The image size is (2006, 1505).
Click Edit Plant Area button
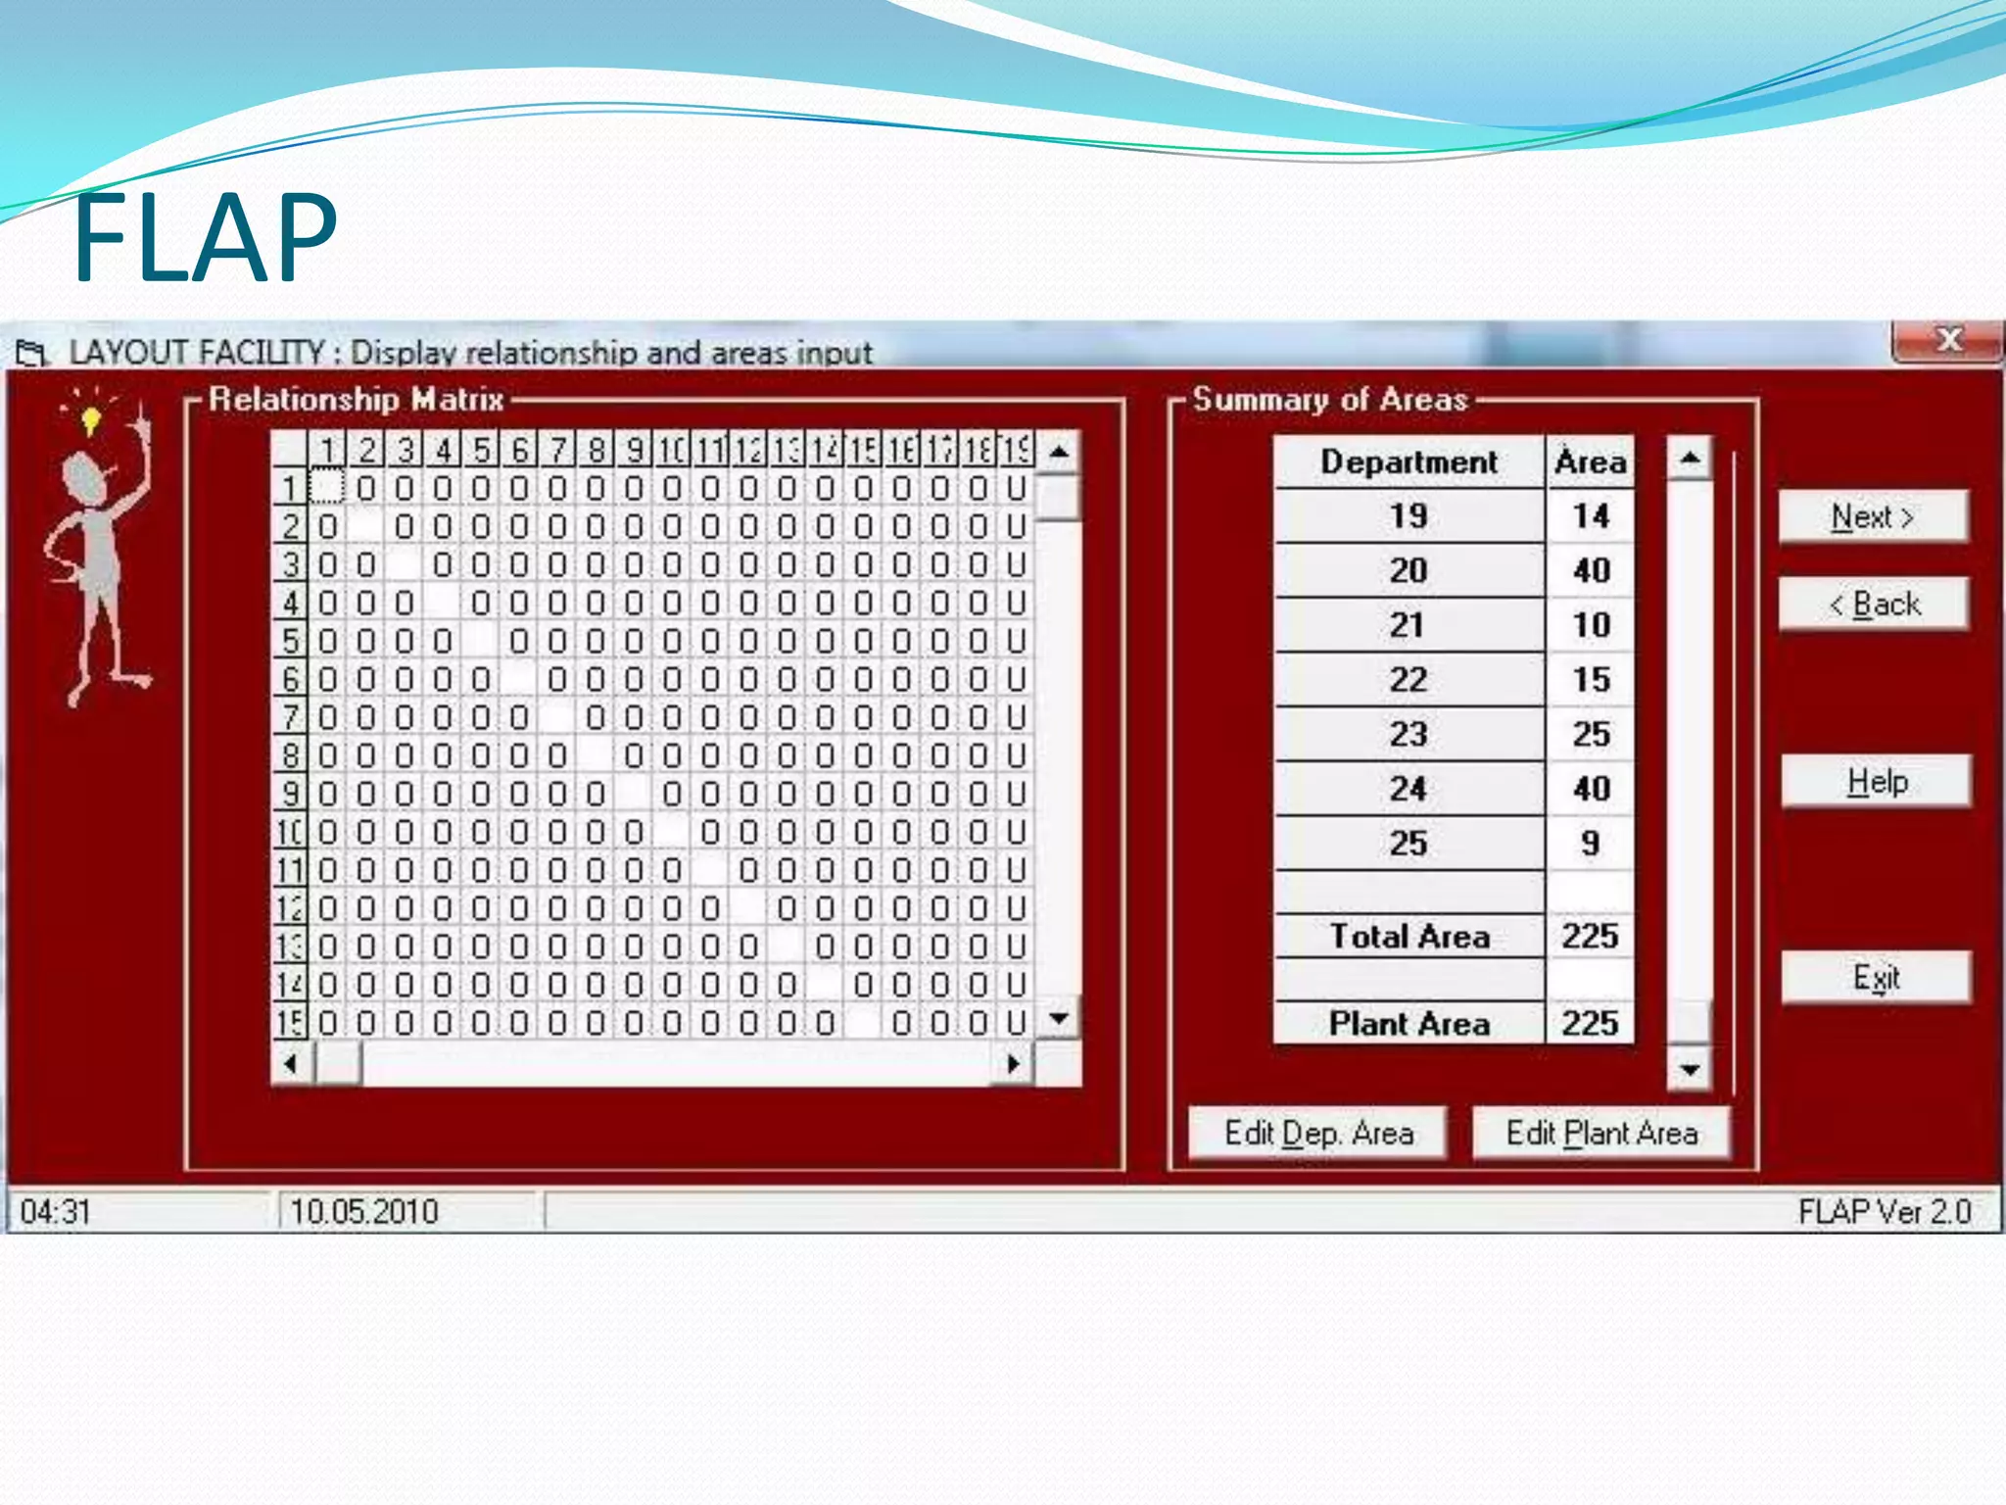[1601, 1134]
